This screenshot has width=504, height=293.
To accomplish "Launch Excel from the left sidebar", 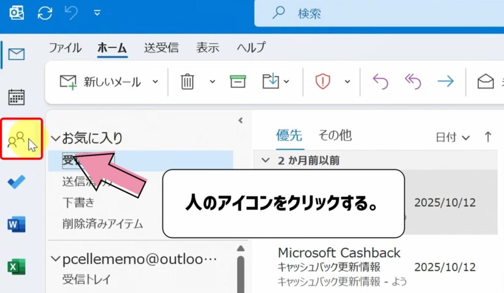I will point(17,267).
